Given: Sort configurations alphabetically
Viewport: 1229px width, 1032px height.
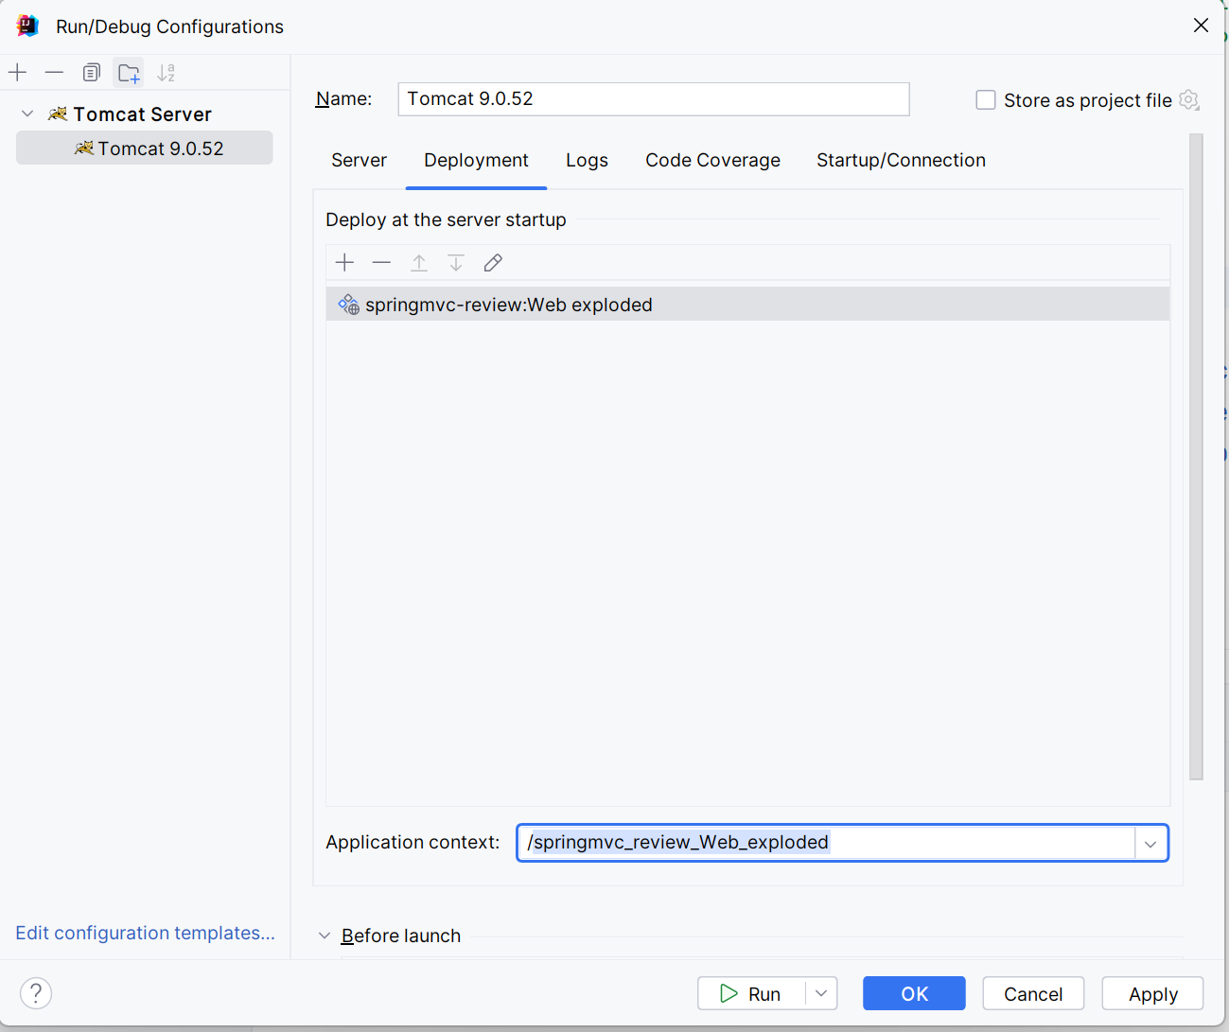Looking at the screenshot, I should click(167, 73).
